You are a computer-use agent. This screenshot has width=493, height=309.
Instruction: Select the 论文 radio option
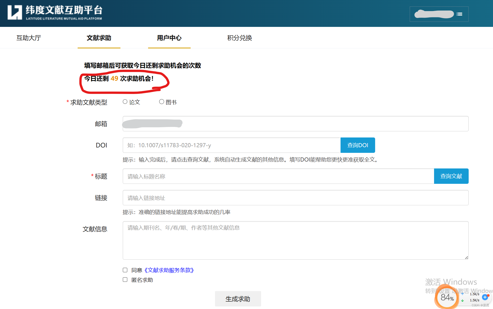pos(125,102)
